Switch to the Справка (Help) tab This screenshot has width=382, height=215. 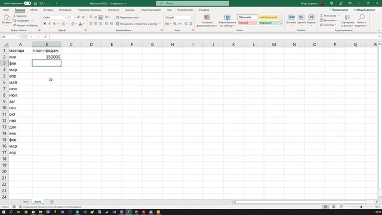(x=204, y=10)
